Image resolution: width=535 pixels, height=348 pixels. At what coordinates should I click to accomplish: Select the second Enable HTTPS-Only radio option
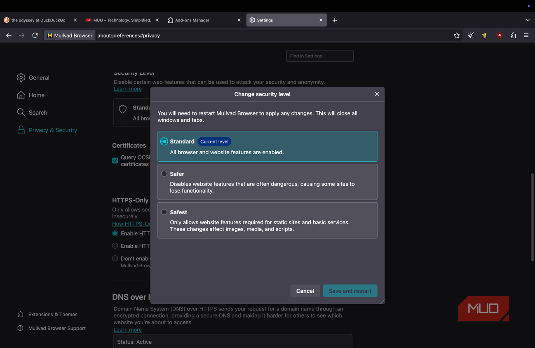point(115,246)
